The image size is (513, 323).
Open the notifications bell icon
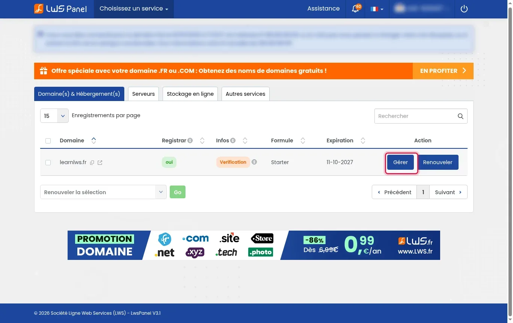point(355,9)
